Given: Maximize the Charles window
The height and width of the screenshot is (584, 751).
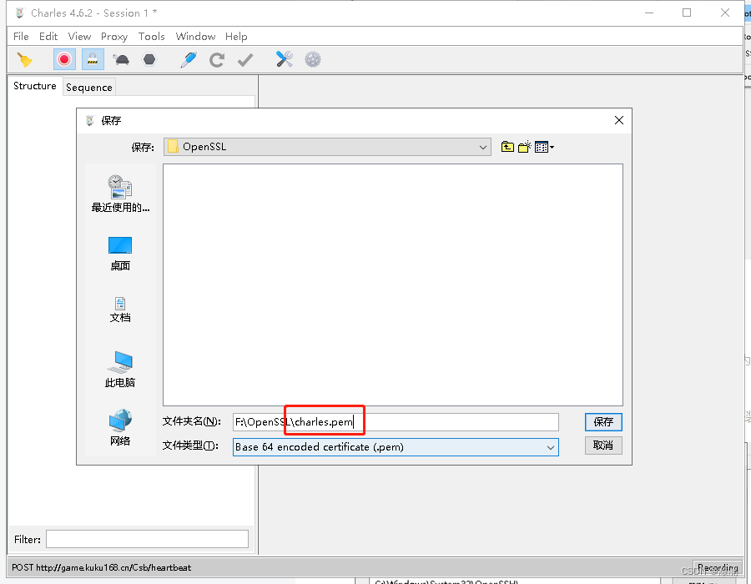Looking at the screenshot, I should [687, 13].
